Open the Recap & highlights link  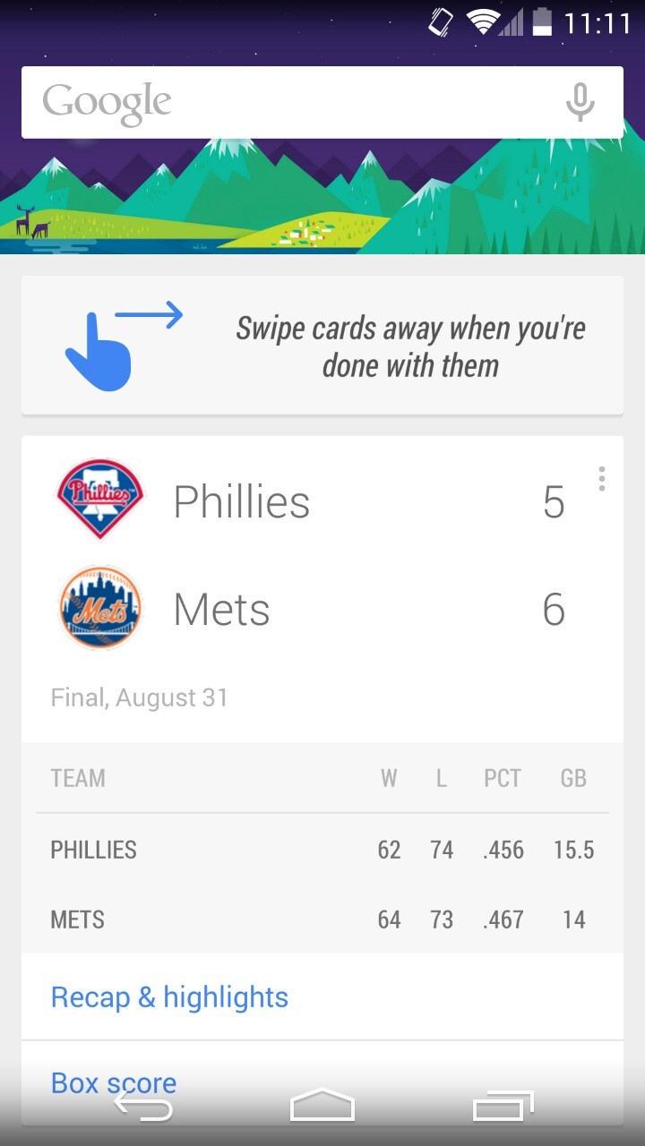(x=170, y=997)
